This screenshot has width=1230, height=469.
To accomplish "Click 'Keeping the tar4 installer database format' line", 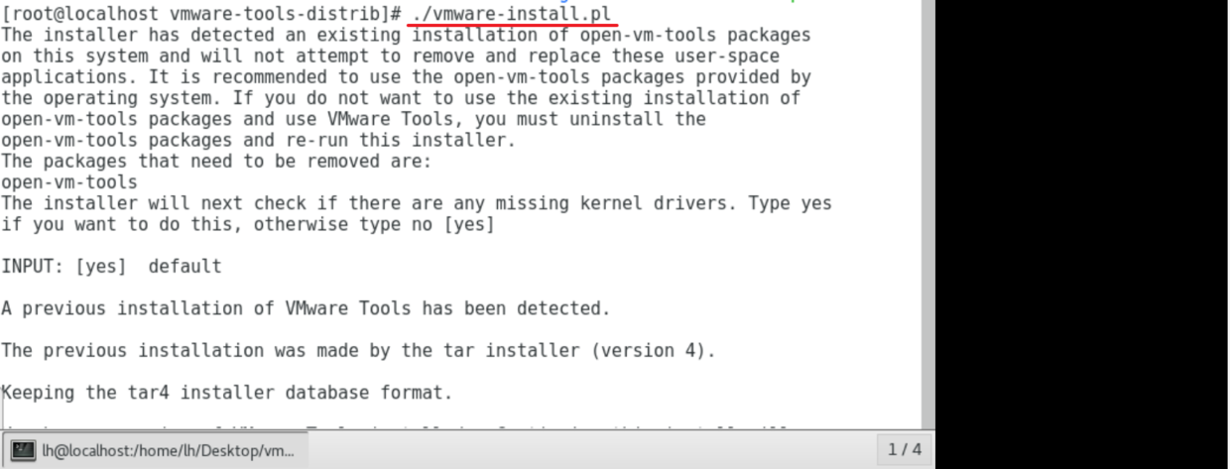I will (226, 393).
